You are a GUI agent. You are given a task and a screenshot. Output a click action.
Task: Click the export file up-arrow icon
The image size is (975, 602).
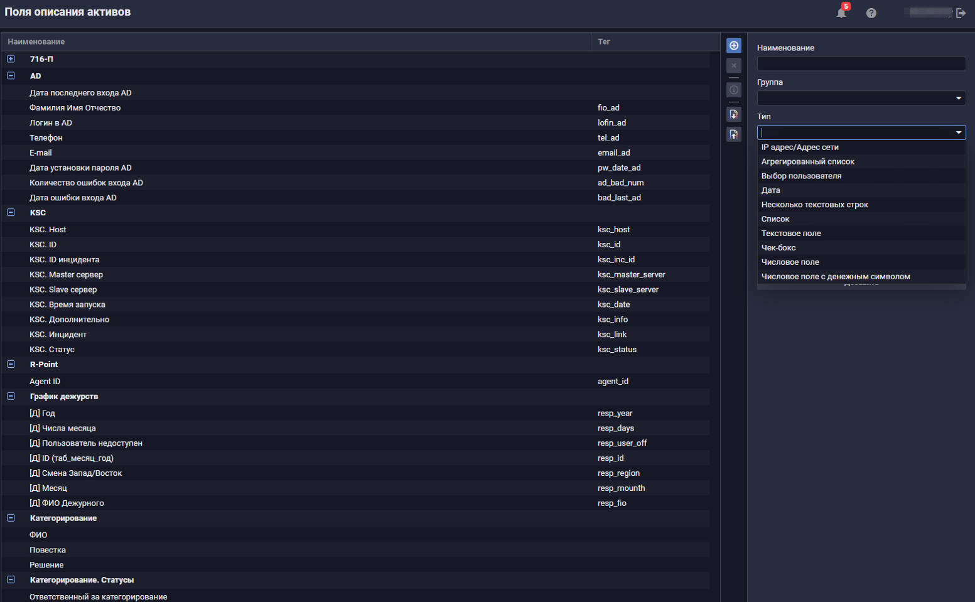(733, 134)
